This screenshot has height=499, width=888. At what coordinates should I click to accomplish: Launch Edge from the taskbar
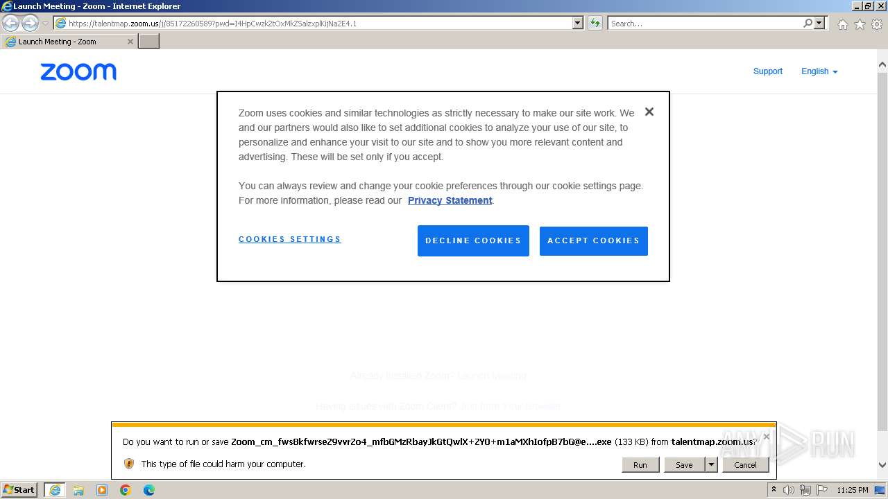pyautogui.click(x=149, y=490)
